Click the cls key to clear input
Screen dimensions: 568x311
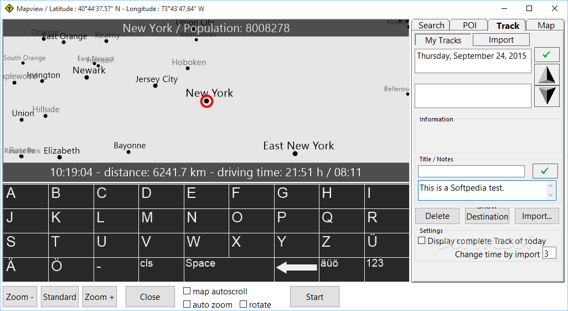point(161,269)
